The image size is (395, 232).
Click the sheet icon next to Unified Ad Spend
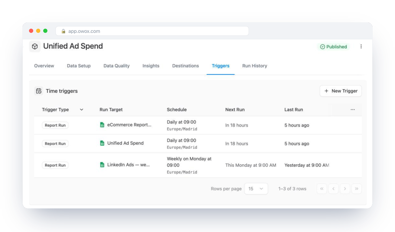coord(102,143)
